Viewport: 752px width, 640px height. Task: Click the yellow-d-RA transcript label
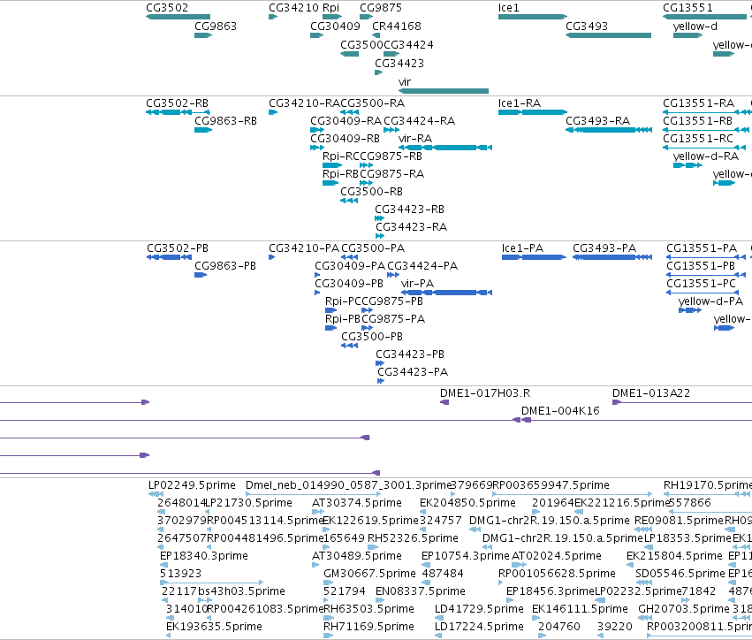point(706,156)
